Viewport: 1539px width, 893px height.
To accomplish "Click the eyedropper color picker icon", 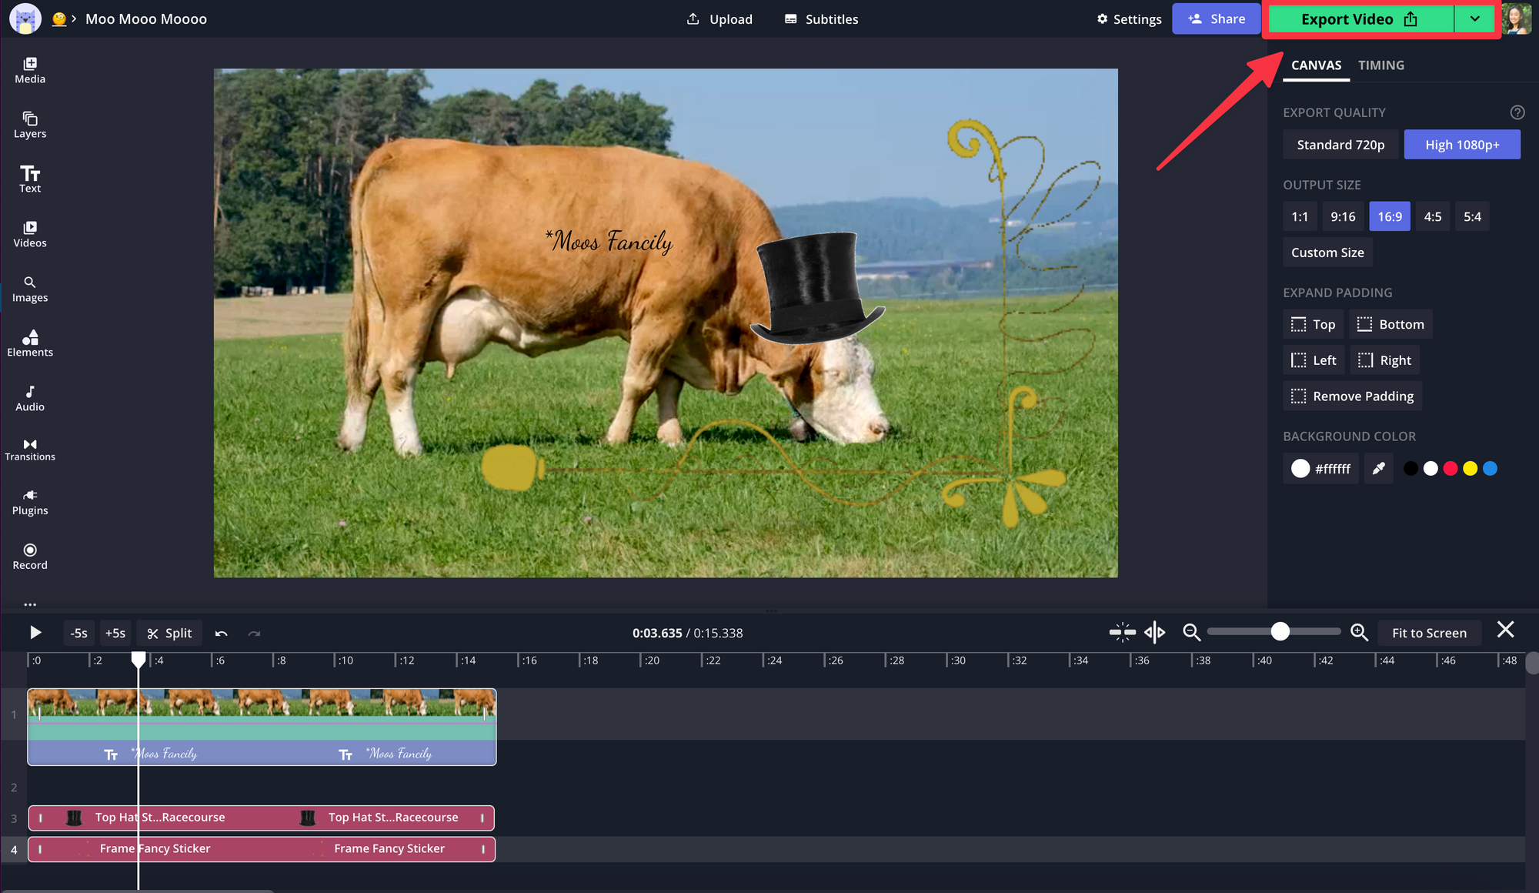I will [1378, 468].
